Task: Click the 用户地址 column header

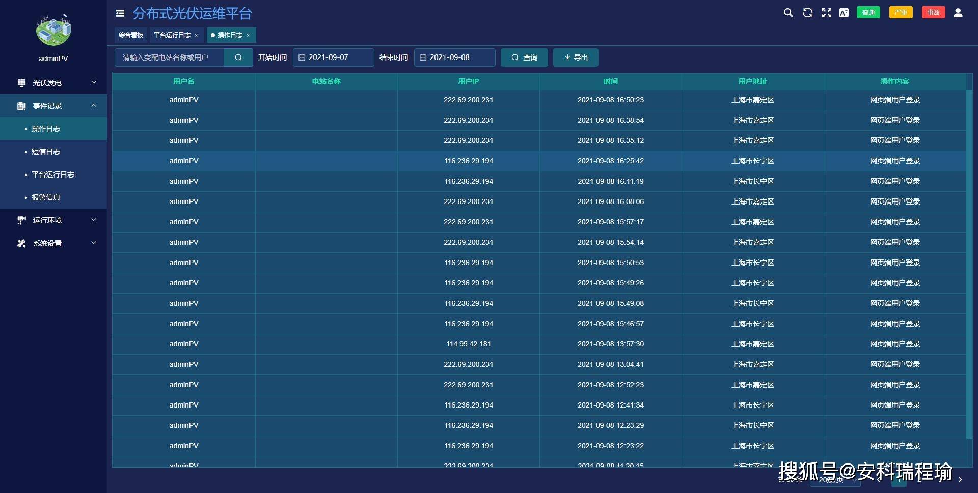Action: click(752, 81)
